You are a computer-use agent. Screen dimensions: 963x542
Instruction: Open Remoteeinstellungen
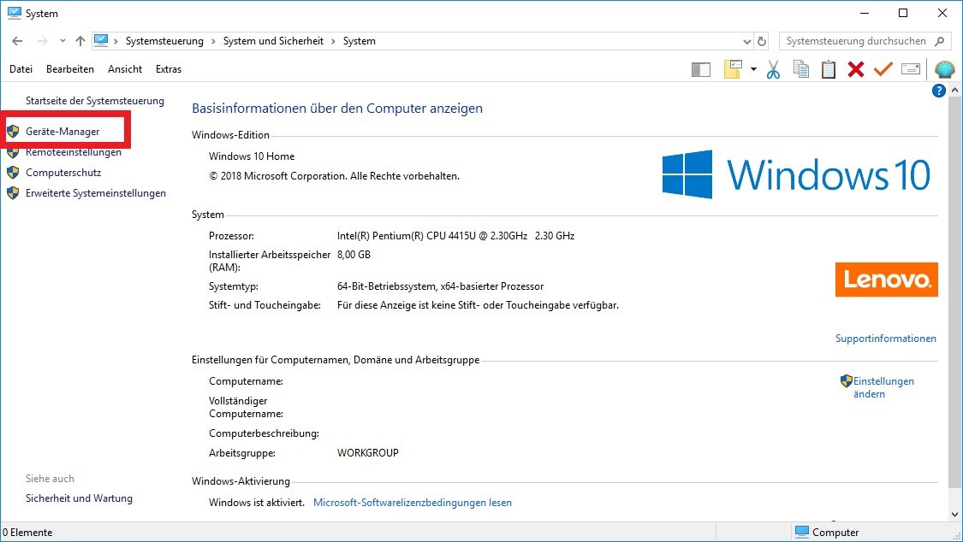73,152
